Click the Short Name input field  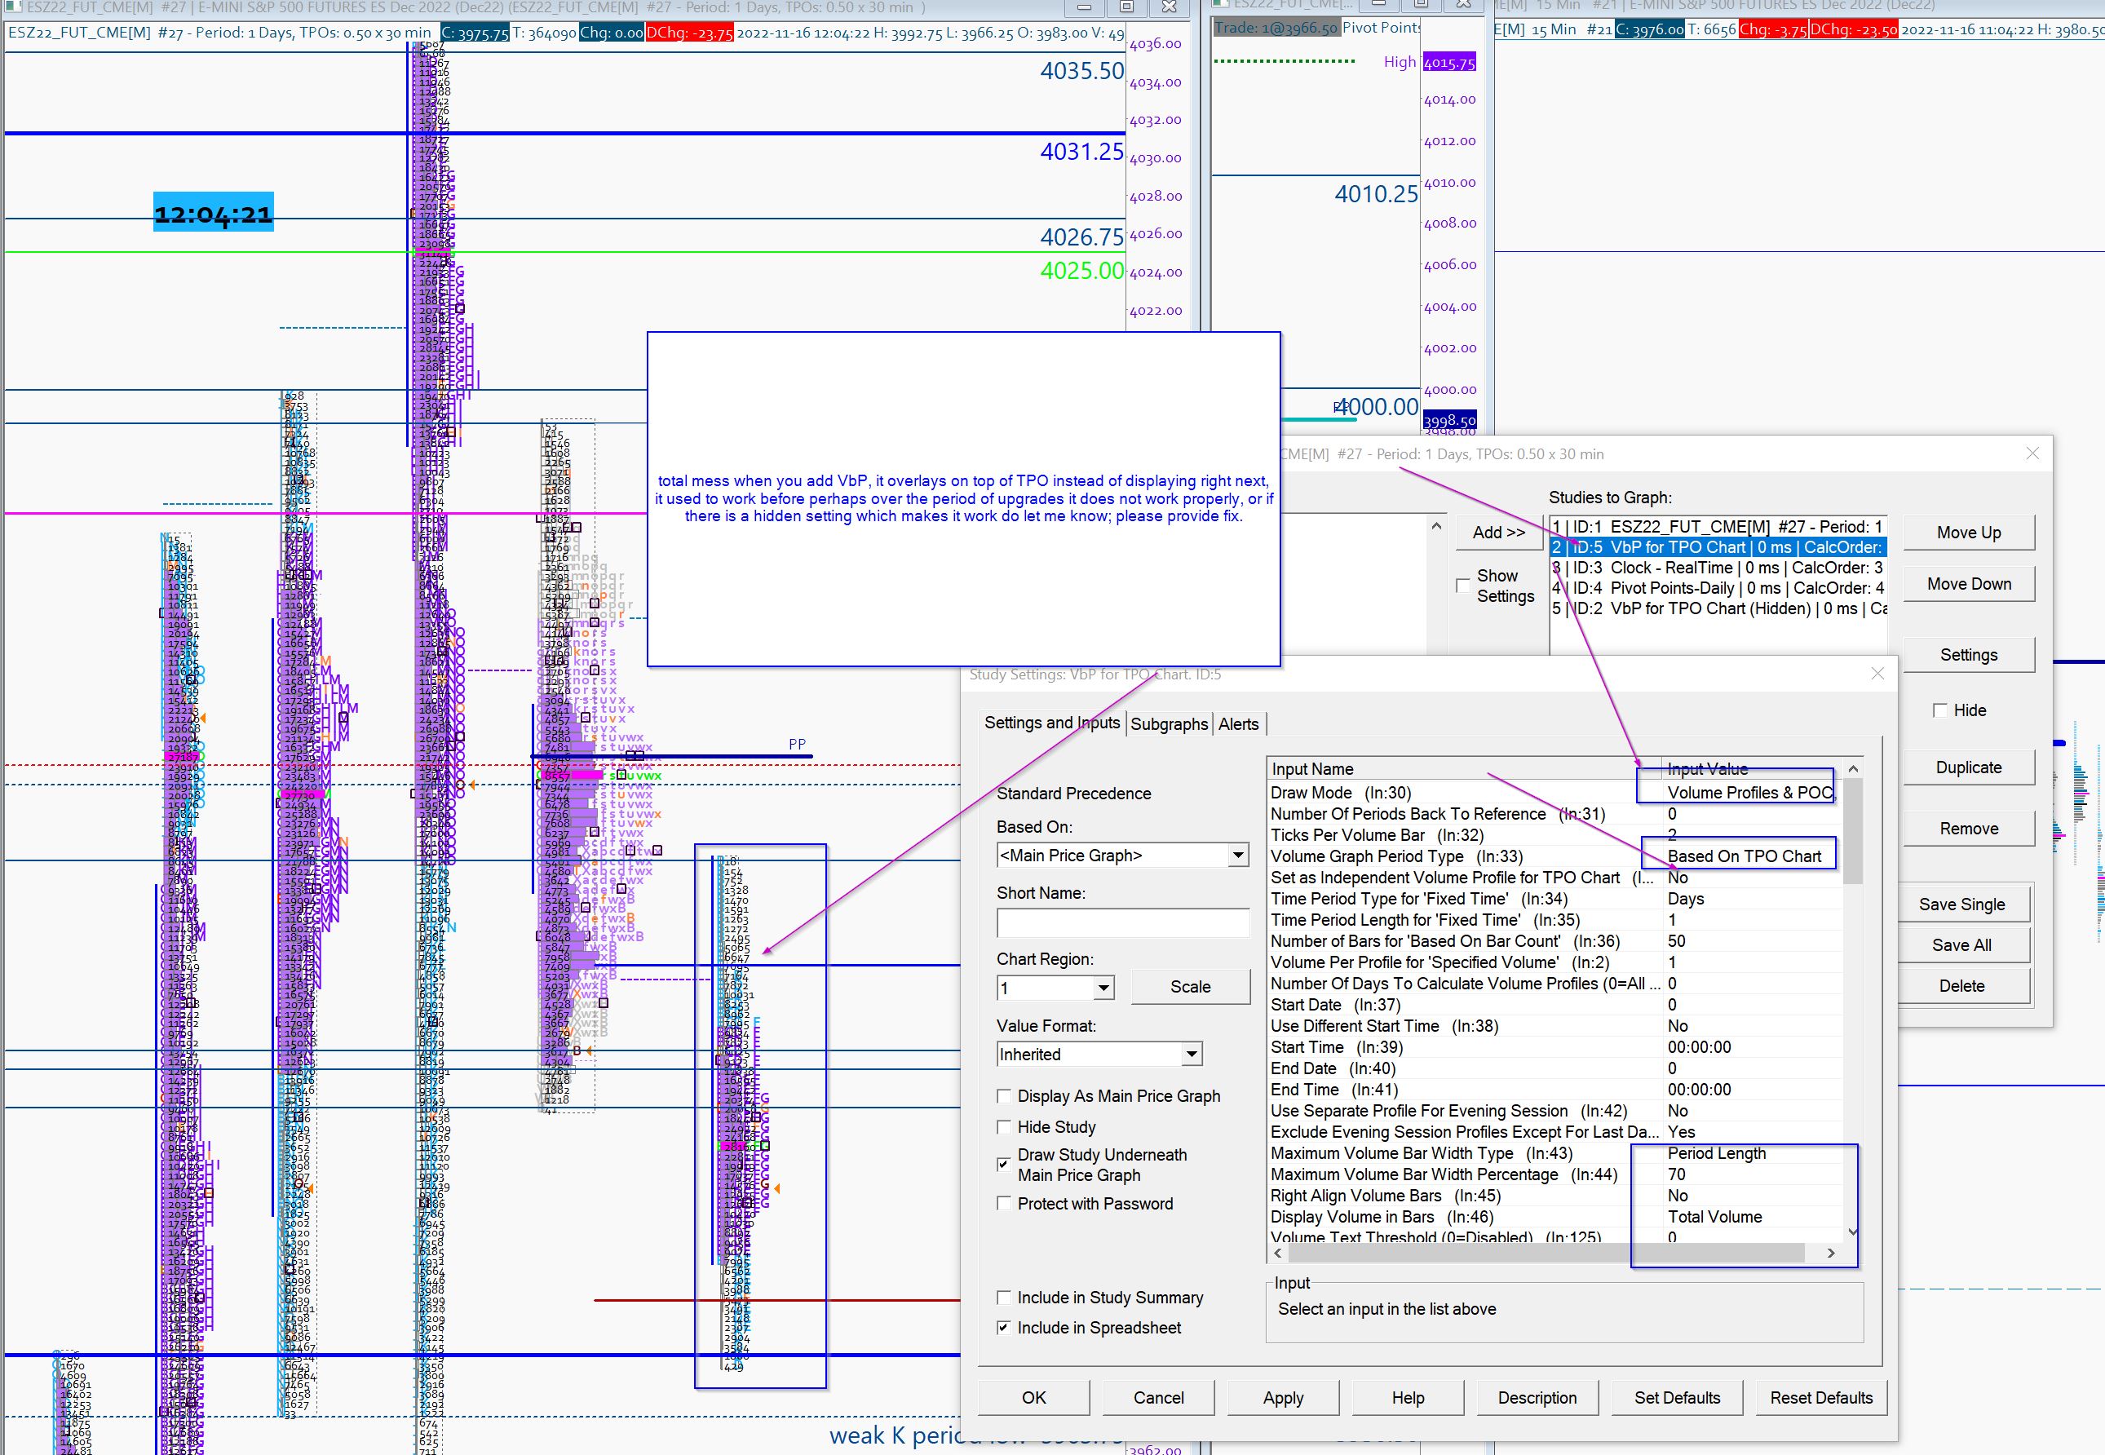coord(1122,923)
